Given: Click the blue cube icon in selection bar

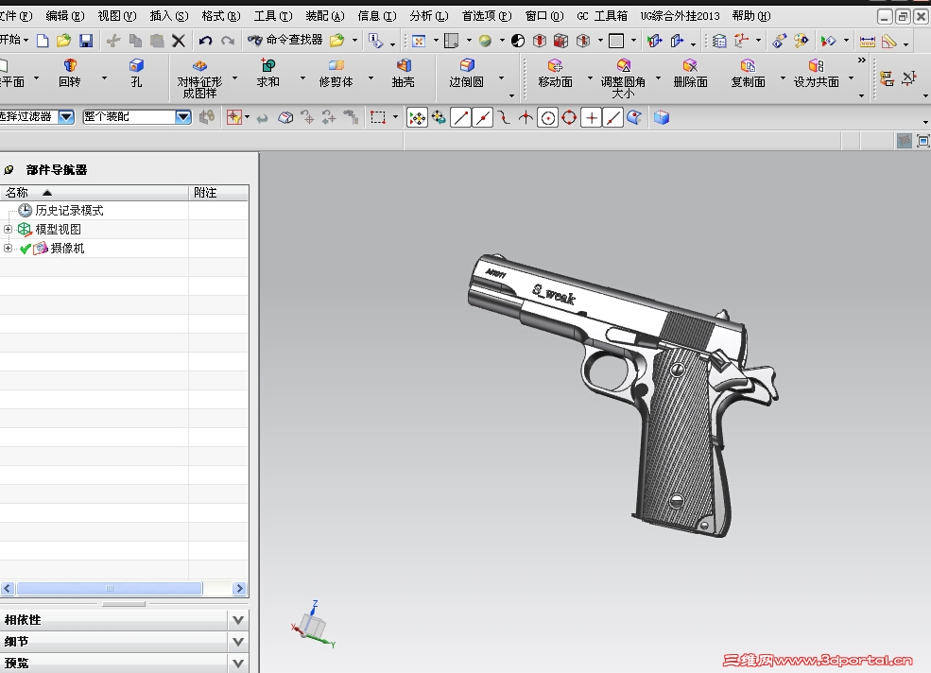Looking at the screenshot, I should click(x=662, y=117).
